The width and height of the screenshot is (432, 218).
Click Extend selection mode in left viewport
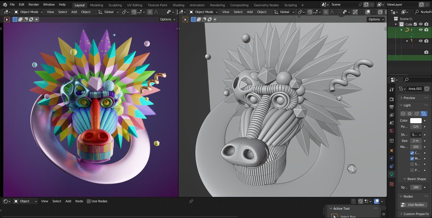(x=20, y=19)
